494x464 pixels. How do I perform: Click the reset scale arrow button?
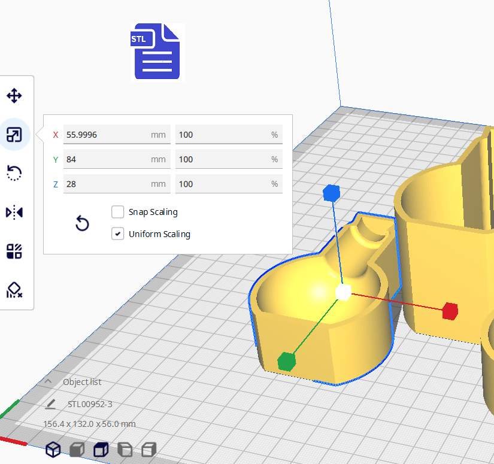pos(82,224)
